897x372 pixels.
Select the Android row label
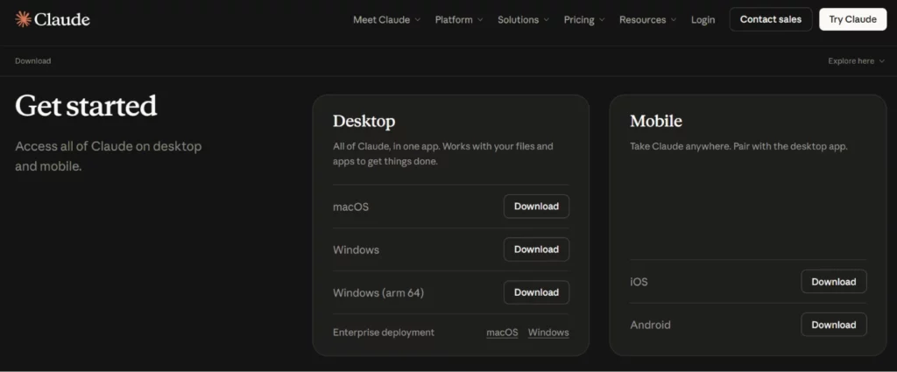click(651, 325)
